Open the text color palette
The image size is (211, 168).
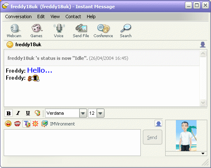(38, 113)
